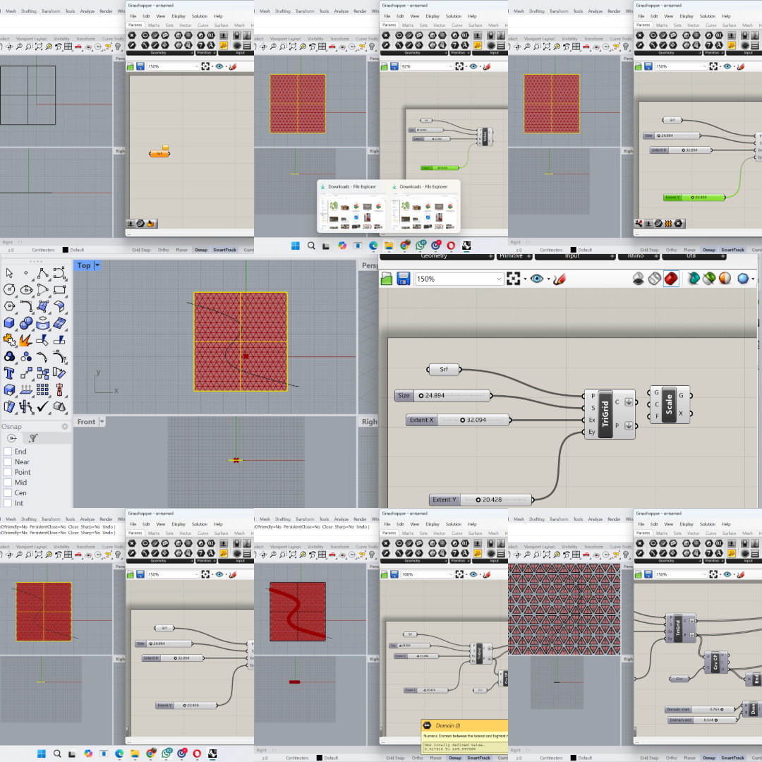Switch to Maths tab in 106% zoom window
The image size is (762, 762).
tap(408, 533)
